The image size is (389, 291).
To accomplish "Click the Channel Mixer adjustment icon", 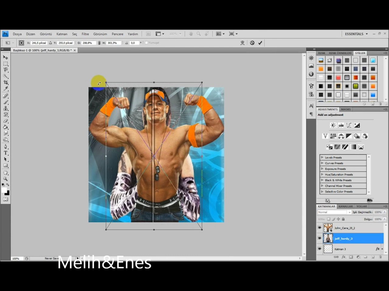I will pyautogui.click(x=365, y=136).
